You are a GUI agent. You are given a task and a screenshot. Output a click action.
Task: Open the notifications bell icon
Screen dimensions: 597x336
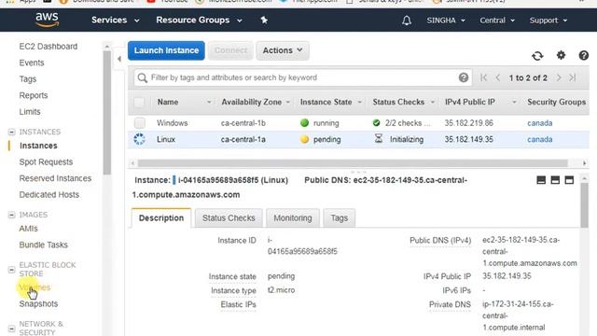(x=407, y=21)
